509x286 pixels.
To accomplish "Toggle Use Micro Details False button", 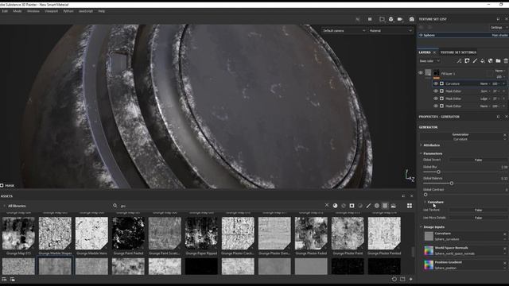I will 478,218.
